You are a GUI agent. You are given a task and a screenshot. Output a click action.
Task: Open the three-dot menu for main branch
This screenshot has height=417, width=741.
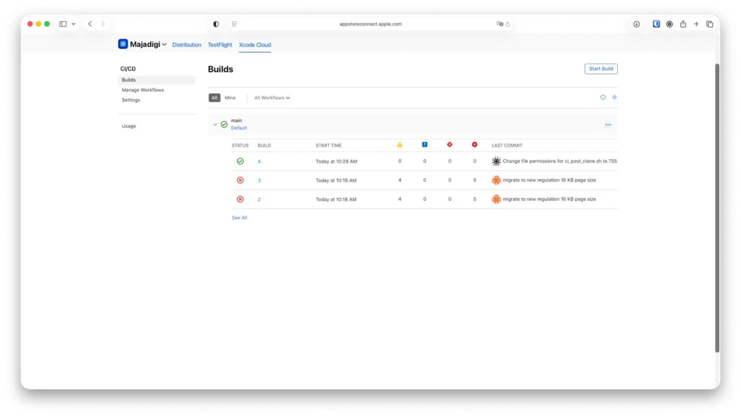[608, 125]
